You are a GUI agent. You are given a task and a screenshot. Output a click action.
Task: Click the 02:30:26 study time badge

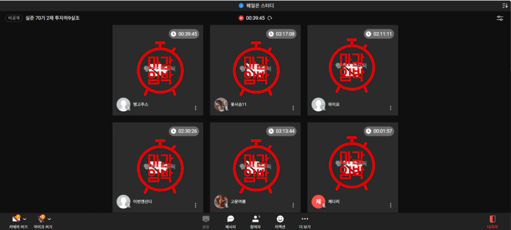pos(184,131)
